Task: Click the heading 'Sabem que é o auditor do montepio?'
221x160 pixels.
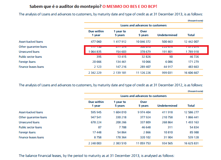Action: pos(65,7)
